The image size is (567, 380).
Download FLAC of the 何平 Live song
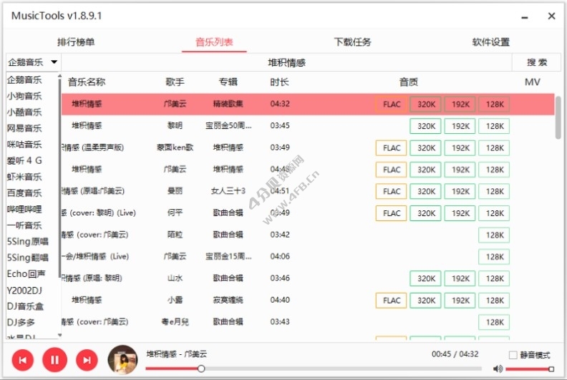click(392, 213)
